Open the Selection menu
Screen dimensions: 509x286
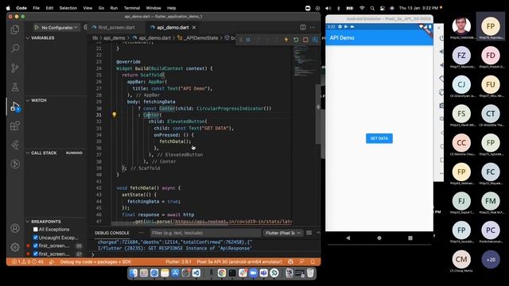(68, 8)
